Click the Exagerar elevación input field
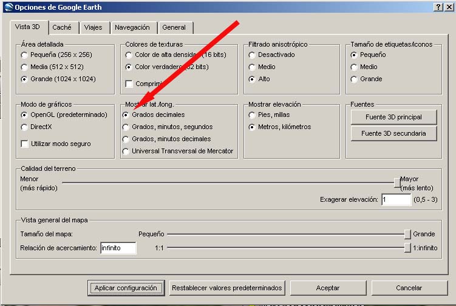This screenshot has width=456, height=306. pos(396,199)
